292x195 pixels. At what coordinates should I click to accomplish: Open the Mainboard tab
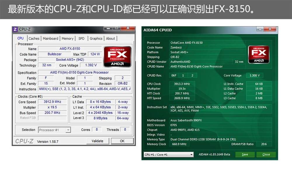point(51,39)
